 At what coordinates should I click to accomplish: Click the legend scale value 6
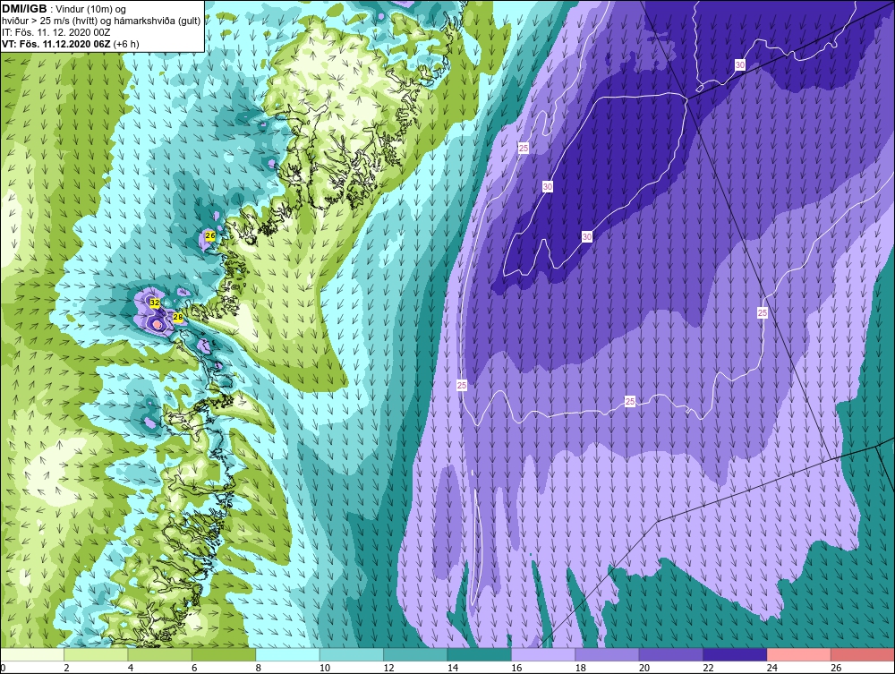[194, 668]
